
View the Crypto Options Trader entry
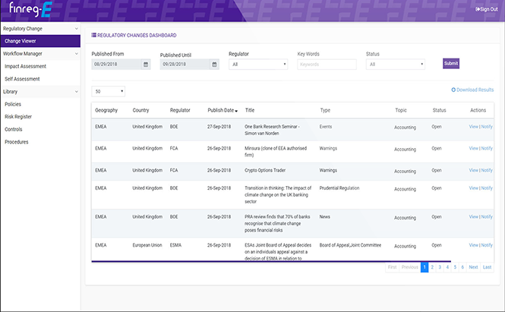click(x=473, y=170)
